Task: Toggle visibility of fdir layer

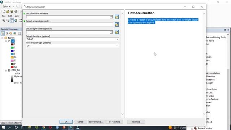Action: tap(9, 41)
